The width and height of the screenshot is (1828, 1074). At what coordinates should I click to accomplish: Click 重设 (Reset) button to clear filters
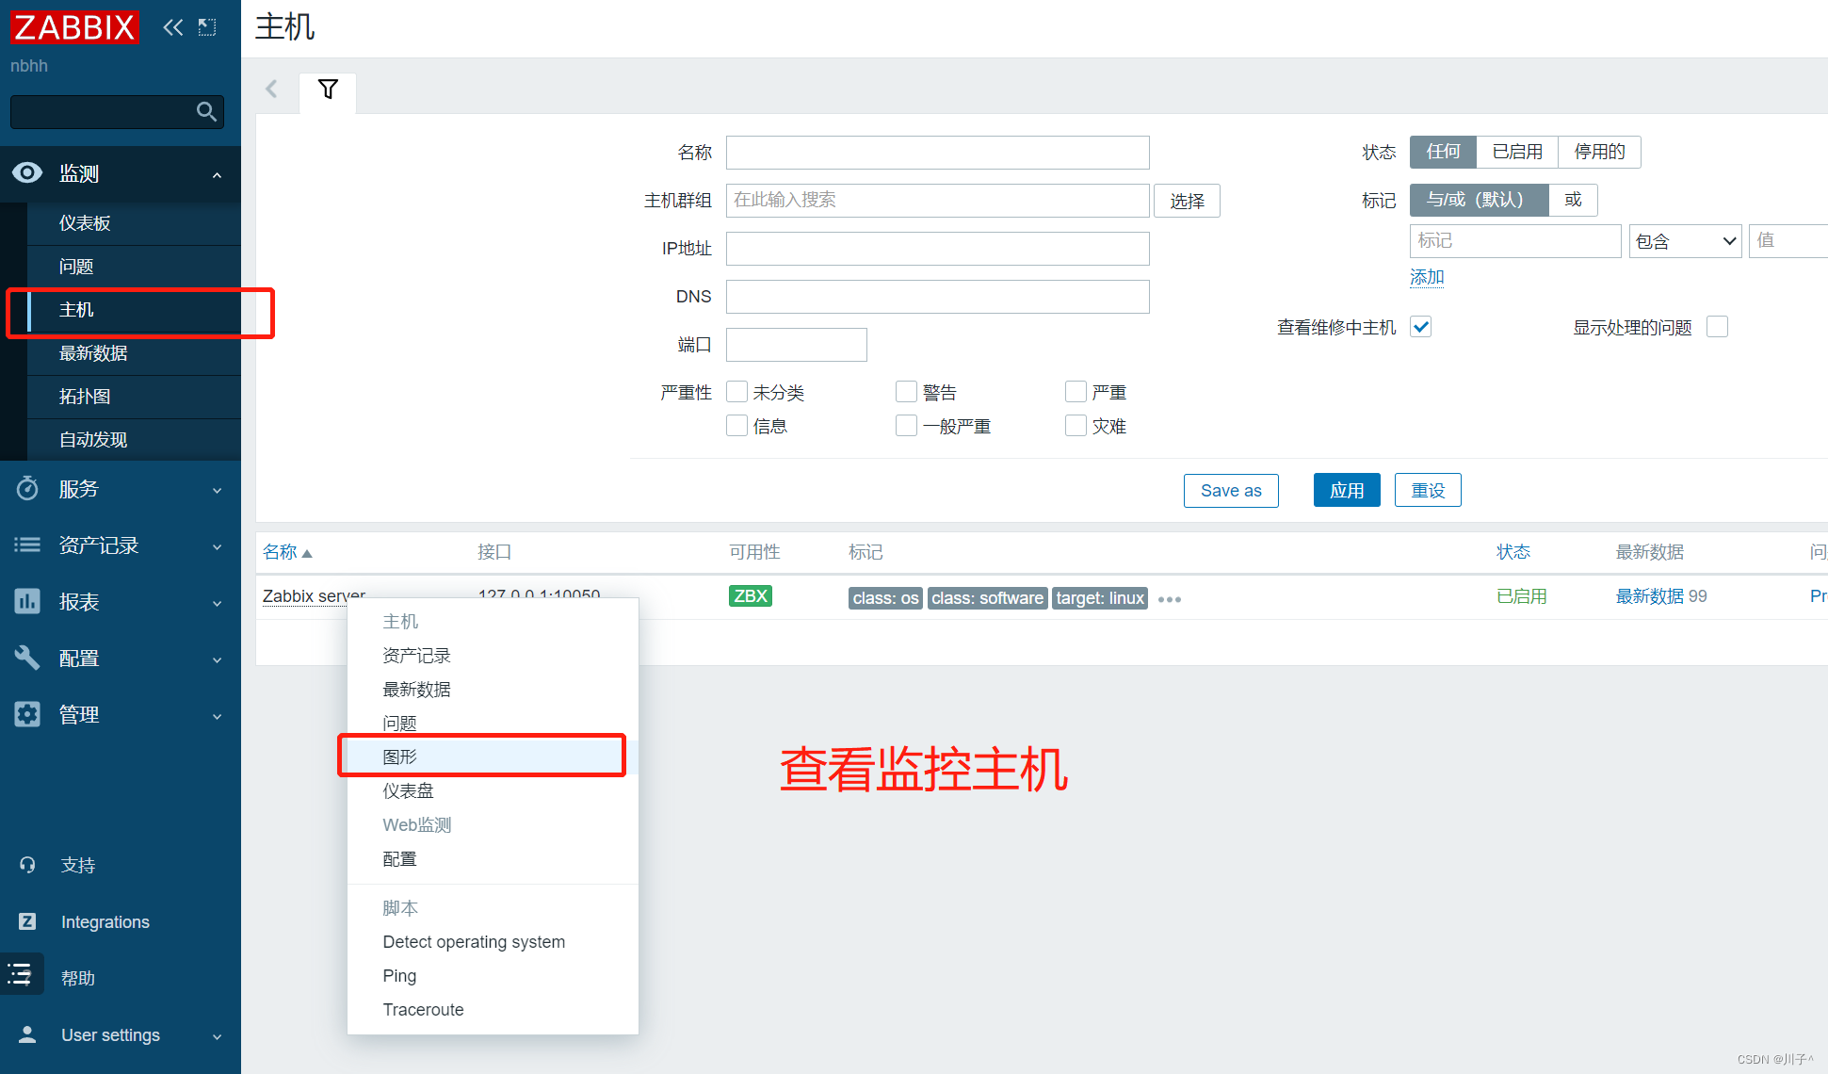coord(1427,490)
